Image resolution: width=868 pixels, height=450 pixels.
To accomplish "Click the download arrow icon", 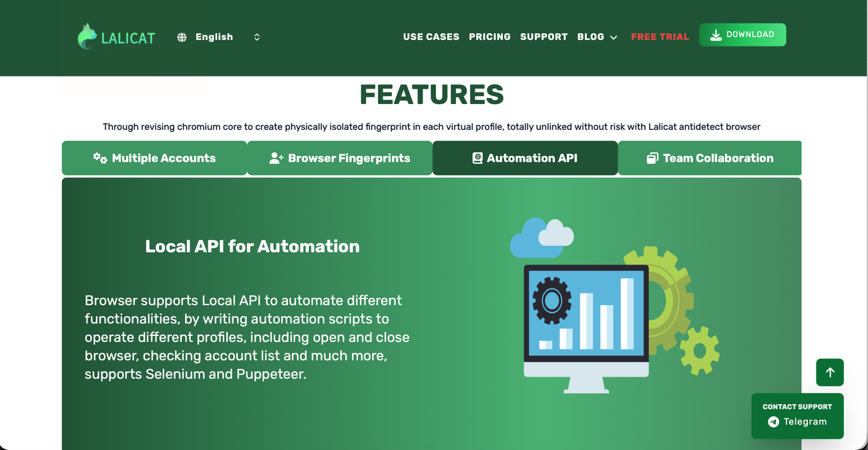I will [x=716, y=35].
